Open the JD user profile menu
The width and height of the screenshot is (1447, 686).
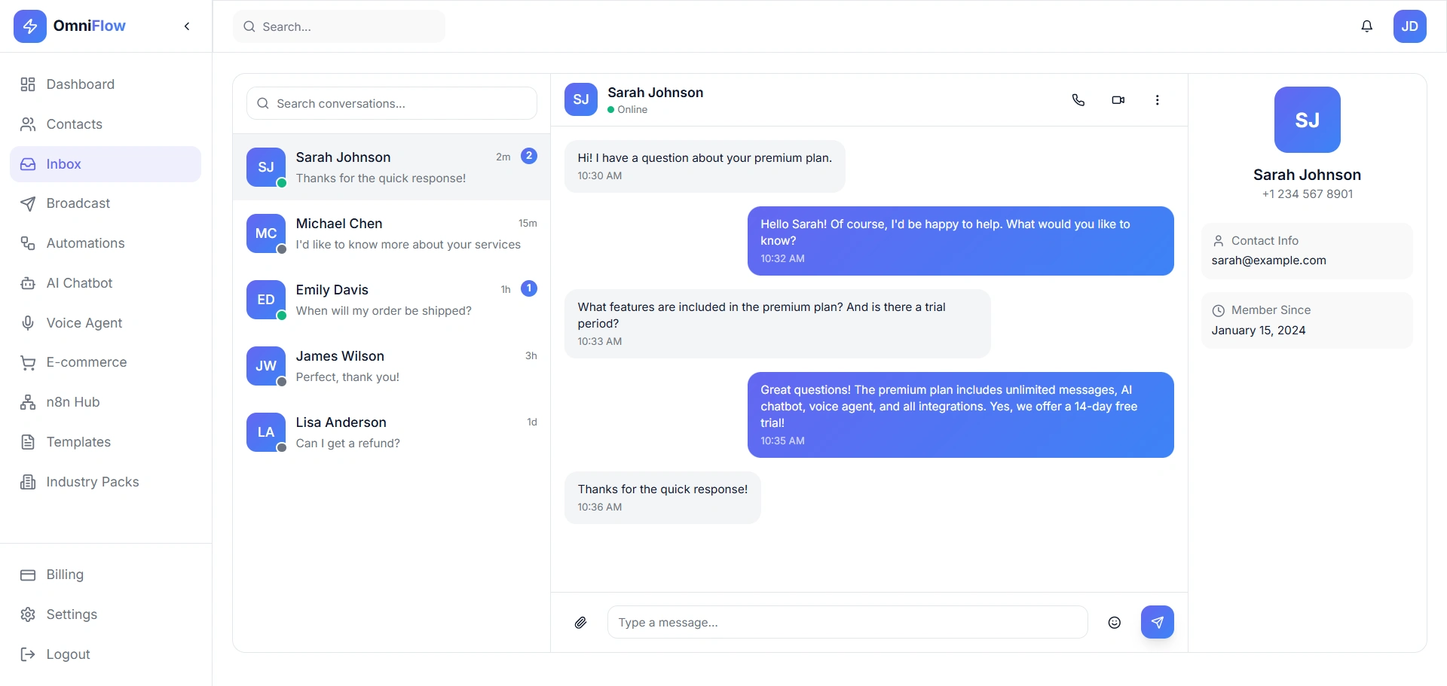pos(1410,26)
